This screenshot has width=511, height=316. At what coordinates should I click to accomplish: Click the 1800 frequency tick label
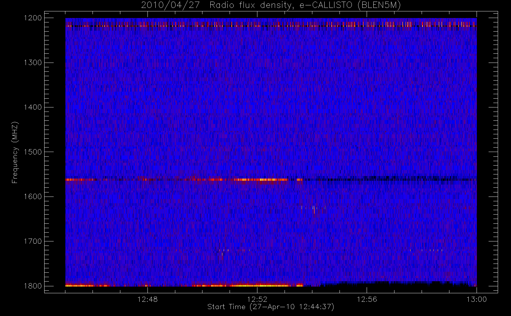point(33,286)
